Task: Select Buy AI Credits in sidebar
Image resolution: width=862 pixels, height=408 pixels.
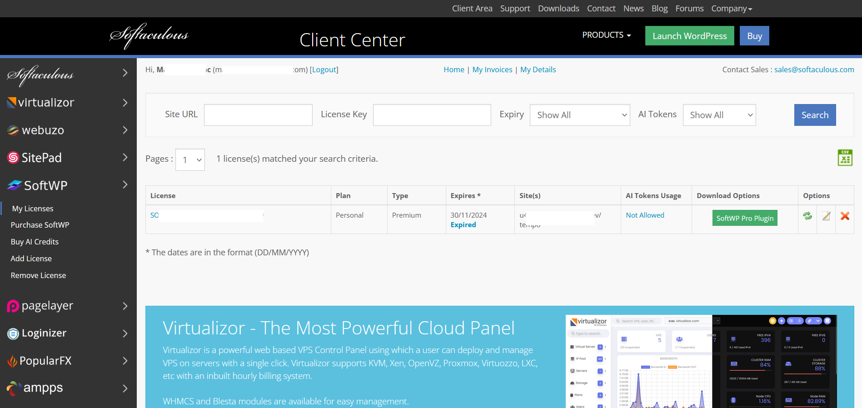Action: 35,242
